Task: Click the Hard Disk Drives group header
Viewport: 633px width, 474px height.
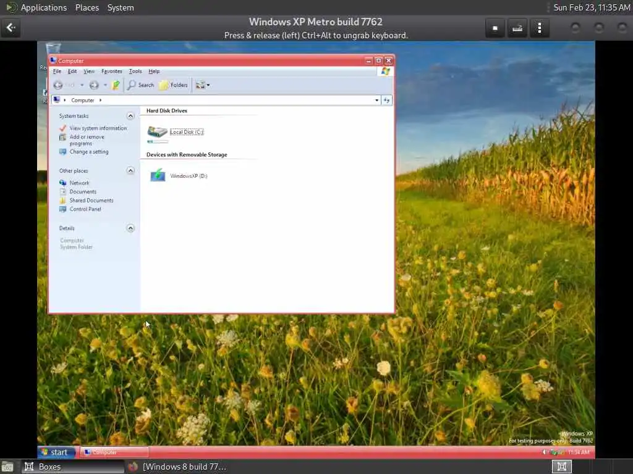Action: (167, 111)
